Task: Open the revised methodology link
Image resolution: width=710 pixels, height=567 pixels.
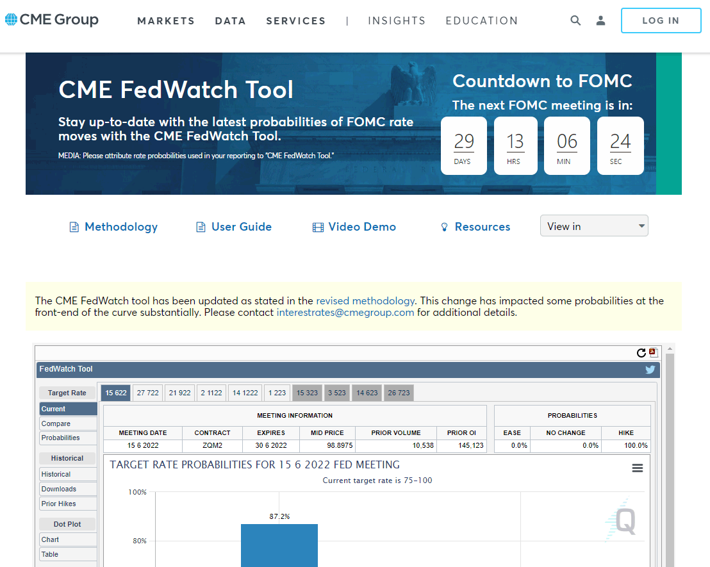Action: tap(365, 300)
